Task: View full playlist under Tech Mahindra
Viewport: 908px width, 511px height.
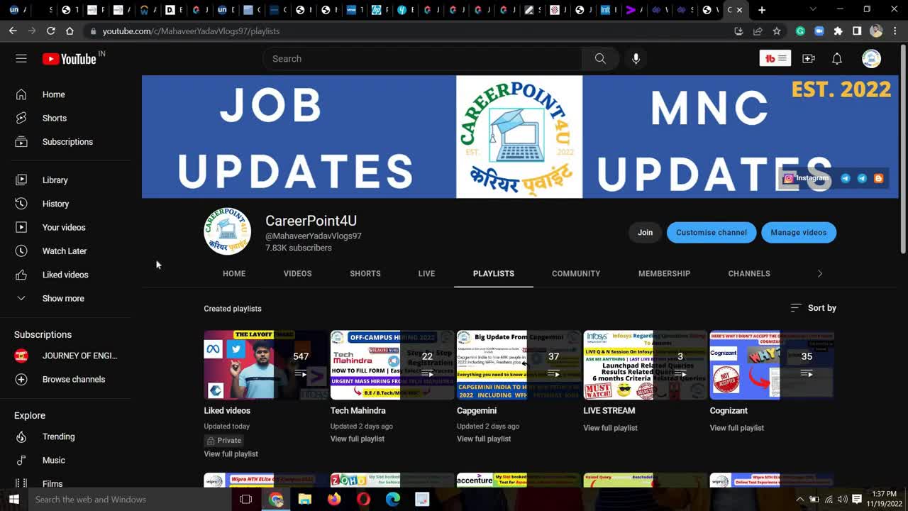Action: pyautogui.click(x=358, y=439)
